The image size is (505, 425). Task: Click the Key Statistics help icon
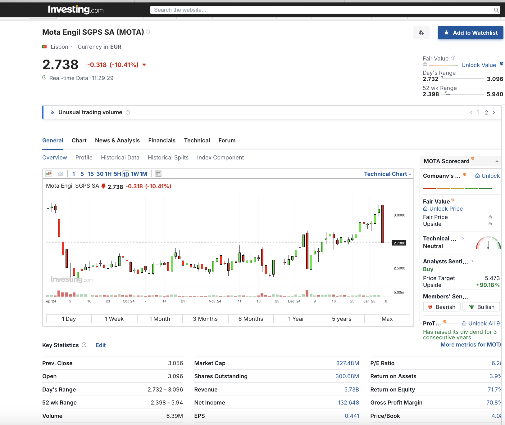click(84, 345)
